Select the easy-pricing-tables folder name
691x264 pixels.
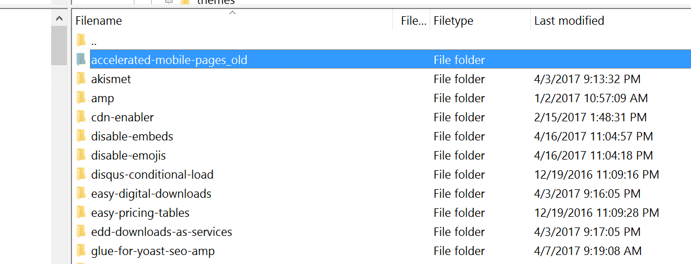pos(140,213)
